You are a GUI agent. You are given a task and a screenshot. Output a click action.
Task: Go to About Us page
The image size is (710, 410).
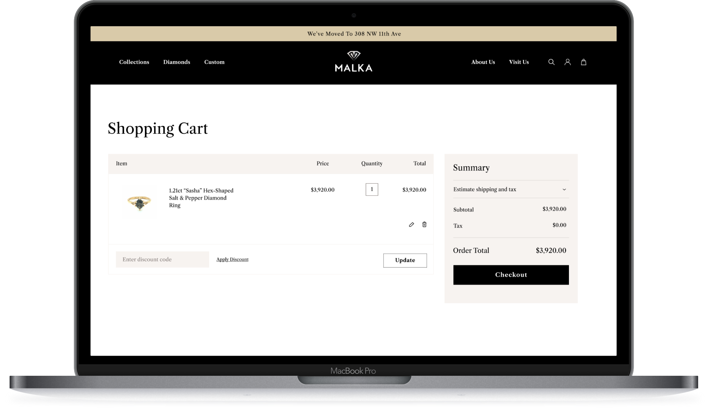[483, 62]
